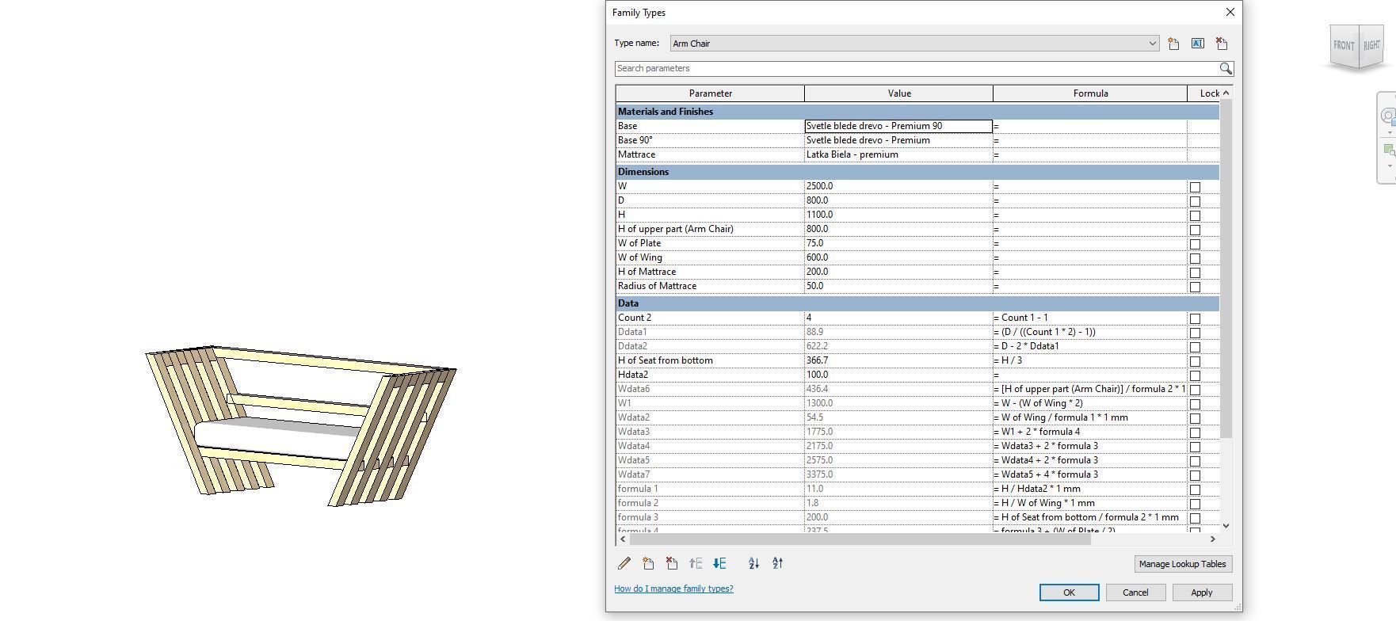Click the Formula column header
Viewport: 1396px width, 621px height.
(x=1089, y=93)
